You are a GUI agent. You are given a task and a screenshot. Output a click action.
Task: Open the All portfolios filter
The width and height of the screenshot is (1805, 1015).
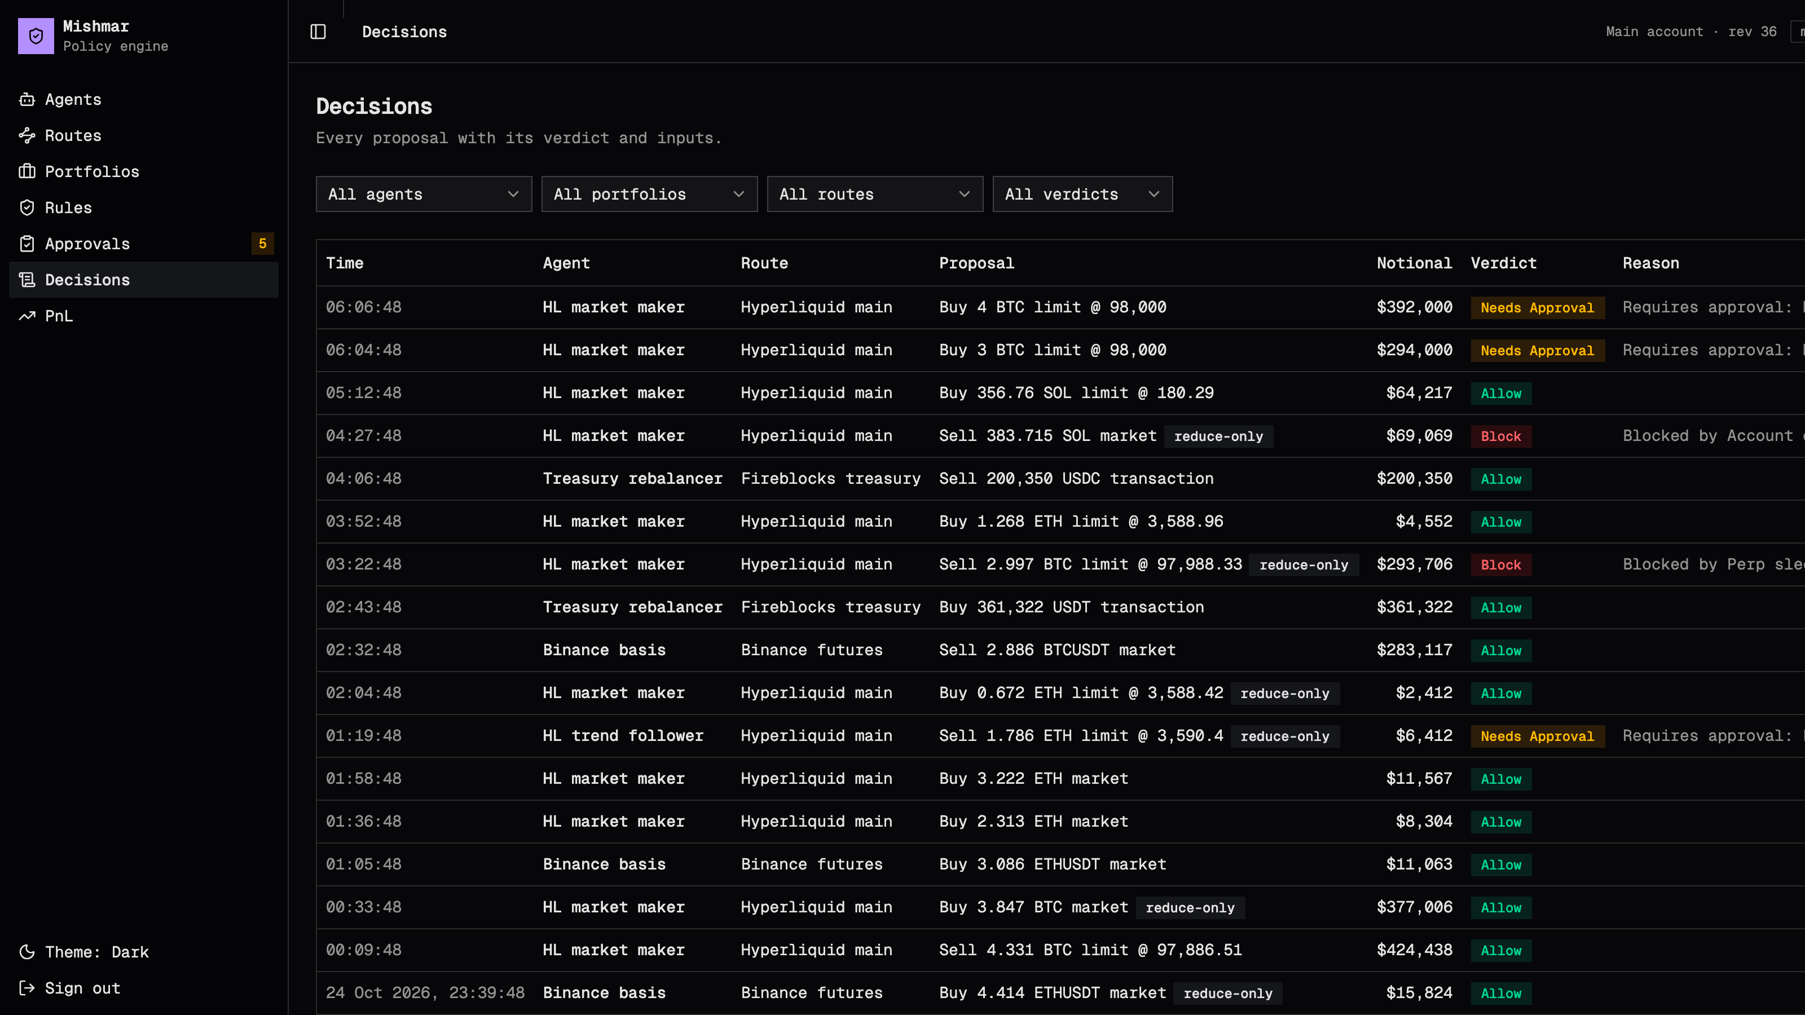click(650, 194)
